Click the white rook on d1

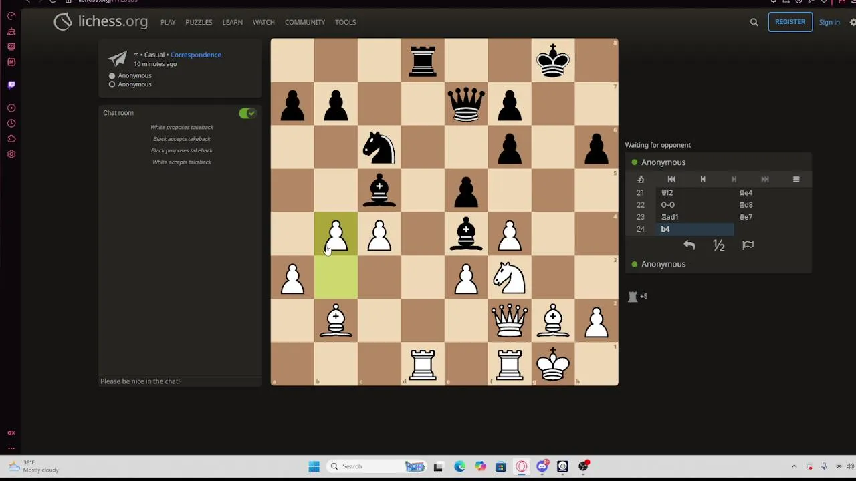[423, 364]
